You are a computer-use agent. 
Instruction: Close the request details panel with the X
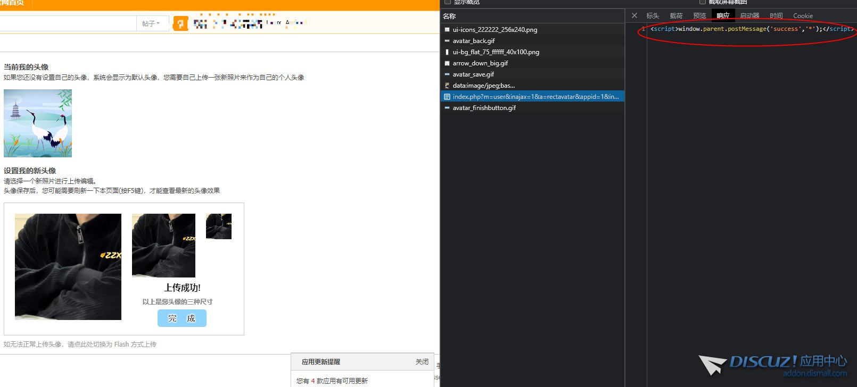(x=634, y=16)
